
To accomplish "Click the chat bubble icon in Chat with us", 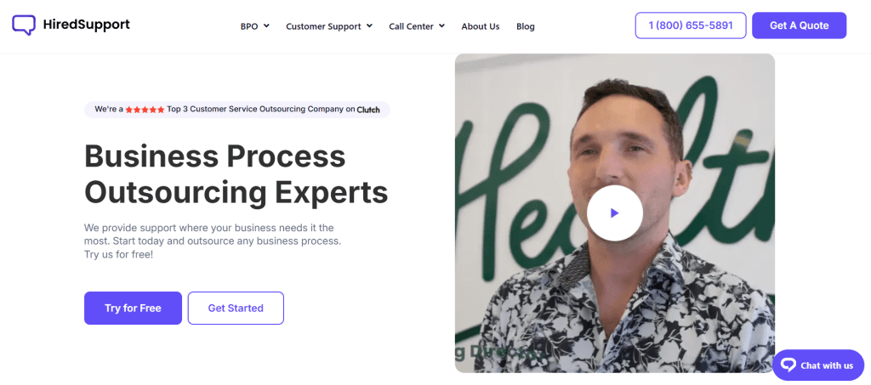I will pos(788,365).
